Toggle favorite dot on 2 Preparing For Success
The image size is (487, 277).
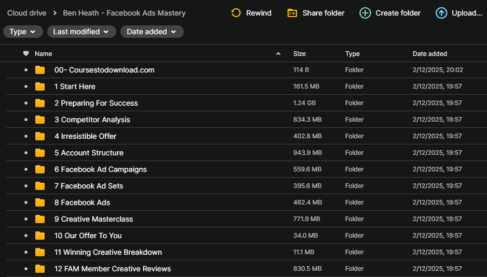tap(26, 103)
